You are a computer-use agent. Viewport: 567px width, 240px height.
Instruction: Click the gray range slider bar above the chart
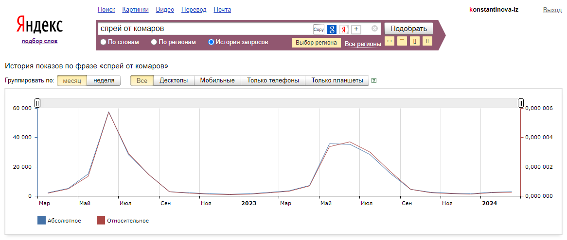coord(279,103)
